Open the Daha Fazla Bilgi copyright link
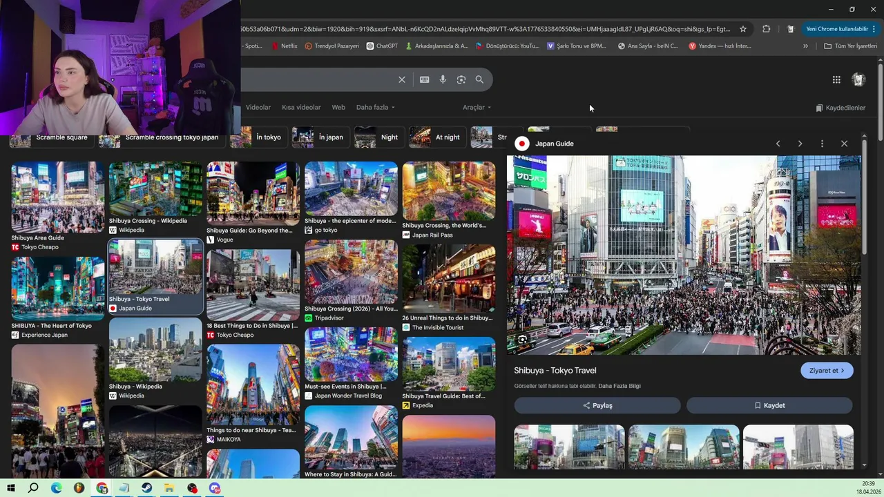 (x=619, y=386)
